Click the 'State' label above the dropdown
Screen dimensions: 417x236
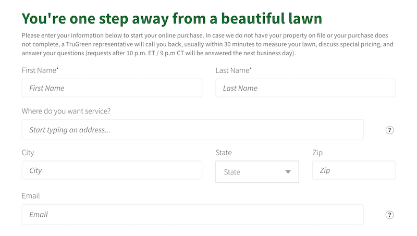224,153
